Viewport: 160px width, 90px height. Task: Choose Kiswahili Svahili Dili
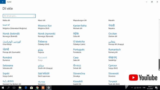(78, 82)
